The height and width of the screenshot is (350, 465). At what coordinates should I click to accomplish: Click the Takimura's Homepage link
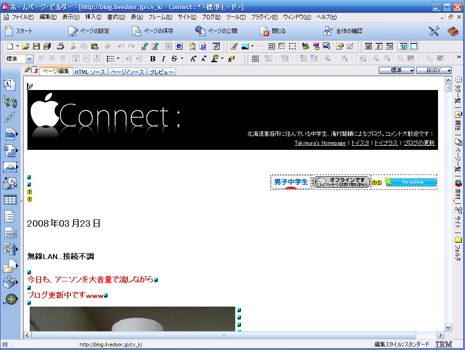click(x=320, y=143)
